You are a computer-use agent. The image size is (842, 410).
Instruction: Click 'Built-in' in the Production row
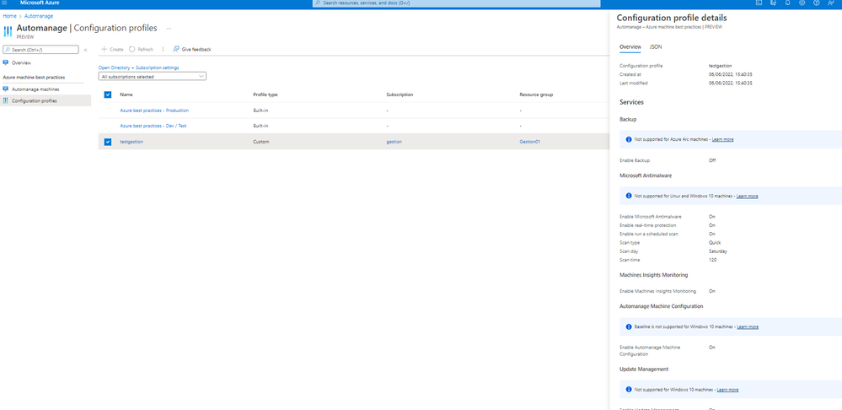[260, 111]
